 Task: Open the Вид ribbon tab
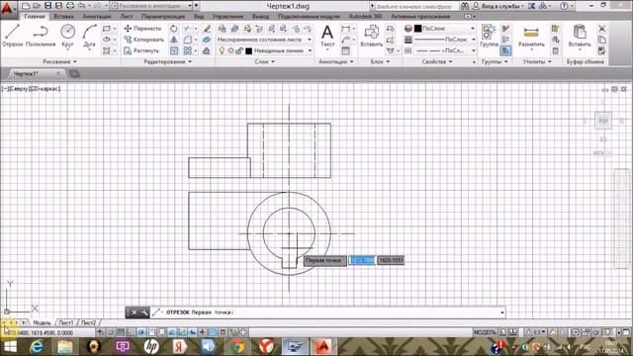198,16
